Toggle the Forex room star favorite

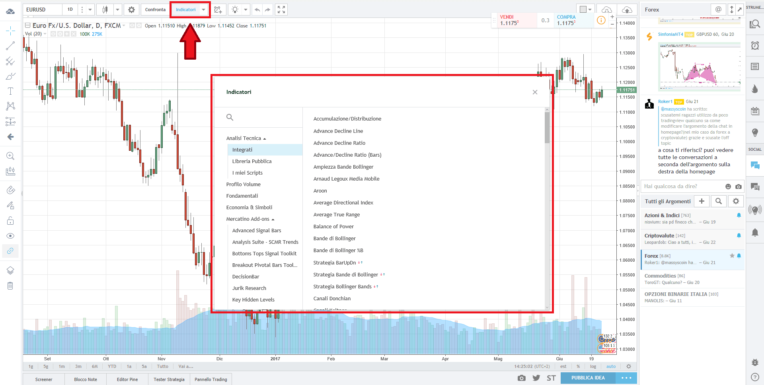coord(732,256)
